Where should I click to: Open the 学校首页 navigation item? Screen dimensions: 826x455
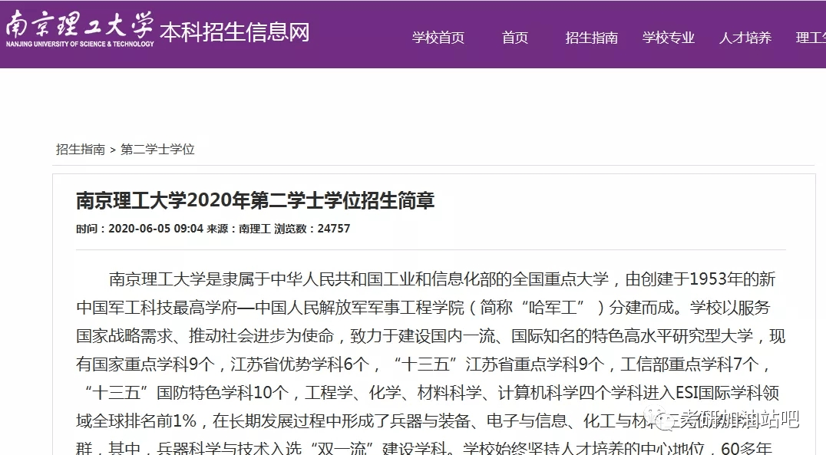click(438, 38)
